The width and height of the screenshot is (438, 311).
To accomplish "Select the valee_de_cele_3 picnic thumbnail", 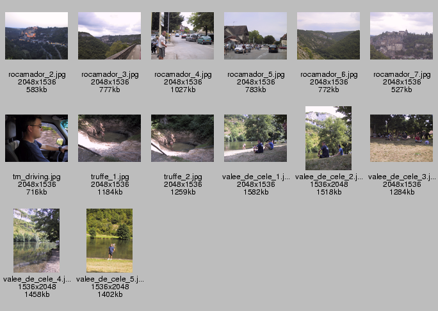I will [401, 138].
